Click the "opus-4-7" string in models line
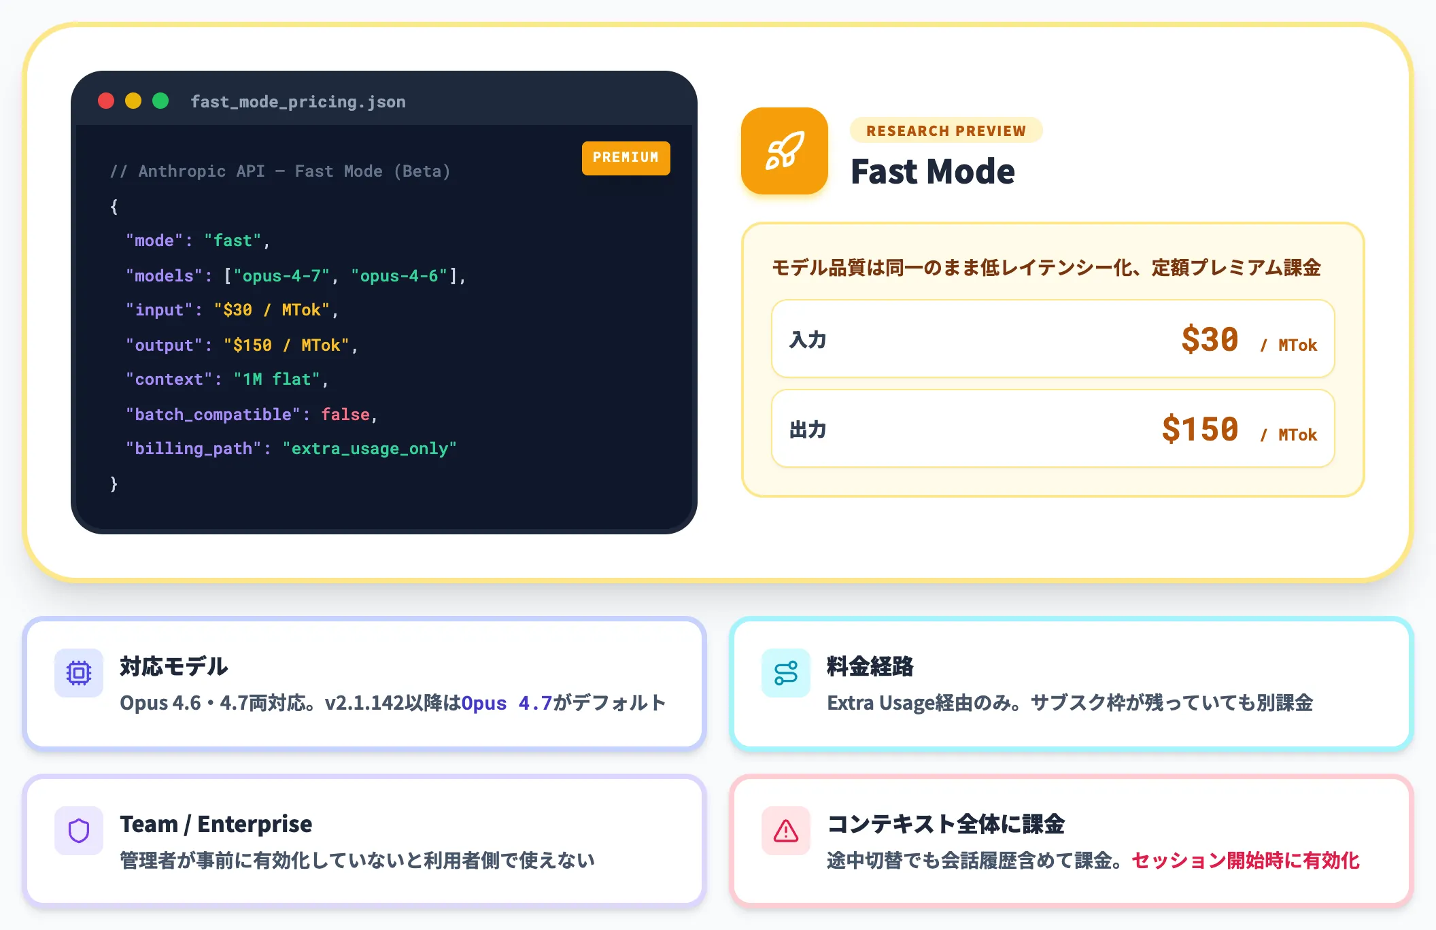This screenshot has width=1436, height=930. coord(281,276)
